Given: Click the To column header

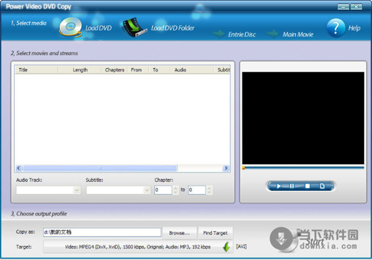Looking at the screenshot, I should pyautogui.click(x=159, y=70).
